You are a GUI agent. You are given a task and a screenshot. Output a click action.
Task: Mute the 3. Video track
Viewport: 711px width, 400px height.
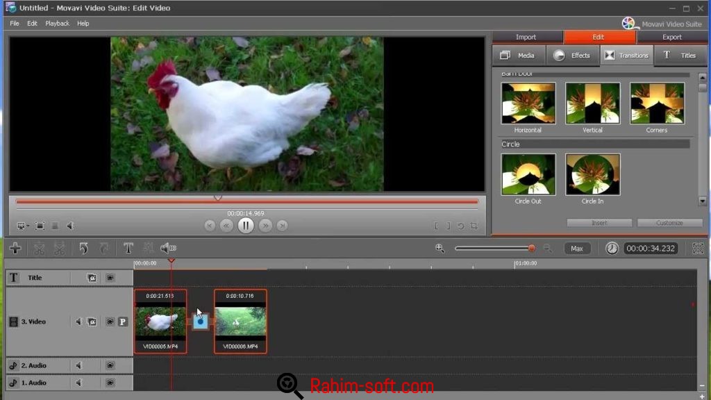(78, 322)
